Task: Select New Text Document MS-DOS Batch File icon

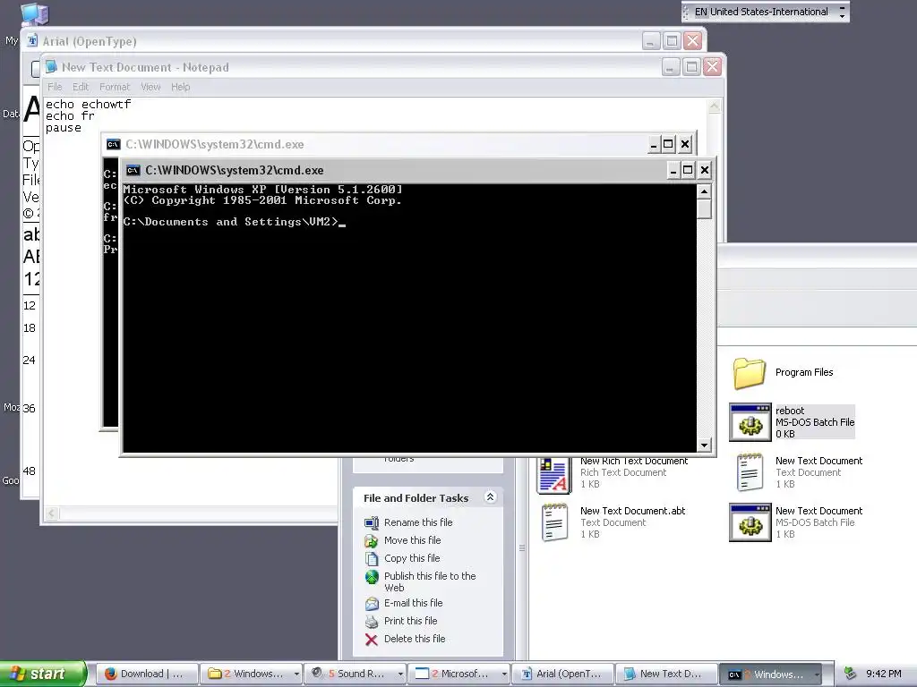Action: [x=750, y=522]
